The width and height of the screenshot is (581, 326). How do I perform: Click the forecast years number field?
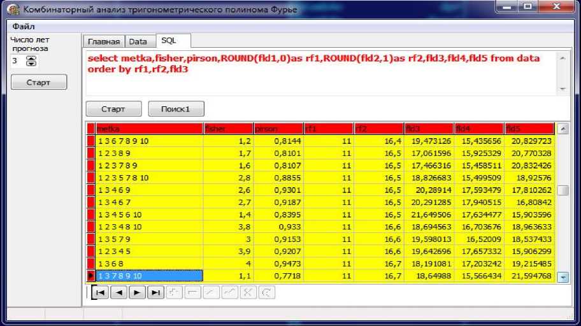[x=18, y=61]
